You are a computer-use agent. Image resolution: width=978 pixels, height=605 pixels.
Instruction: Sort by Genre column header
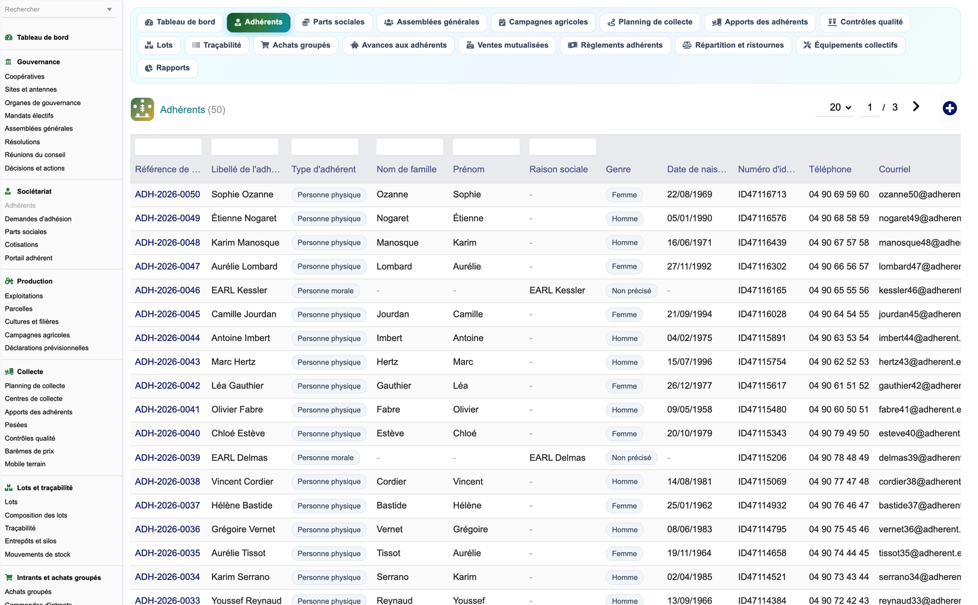pos(618,169)
